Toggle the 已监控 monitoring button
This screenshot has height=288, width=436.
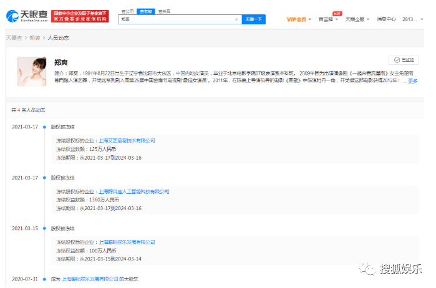404,60
